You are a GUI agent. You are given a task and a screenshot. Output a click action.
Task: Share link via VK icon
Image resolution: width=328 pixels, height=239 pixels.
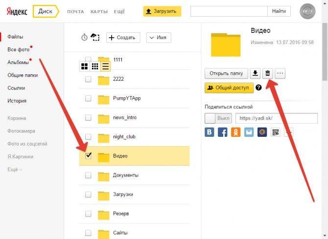(x=210, y=132)
